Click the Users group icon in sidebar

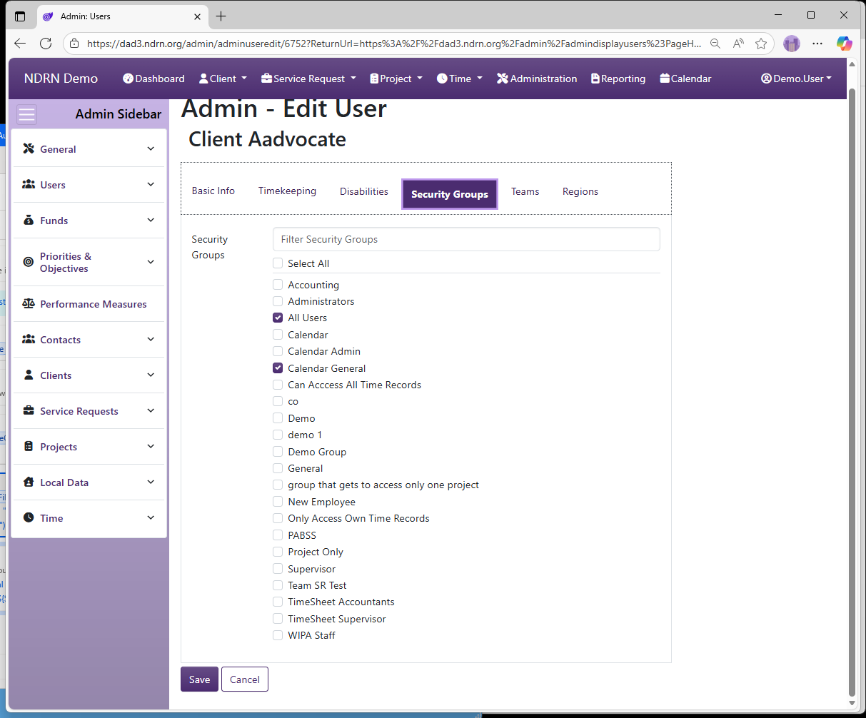click(x=29, y=185)
